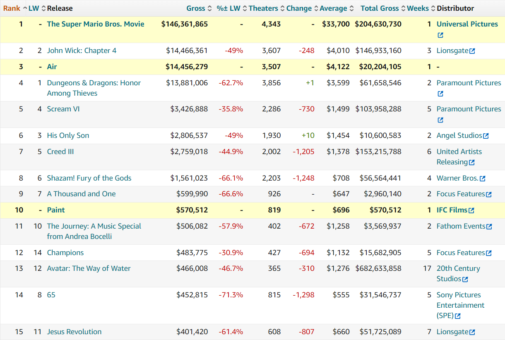Open the Paint movie link
Screen dimensions: 505x340
pos(56,210)
